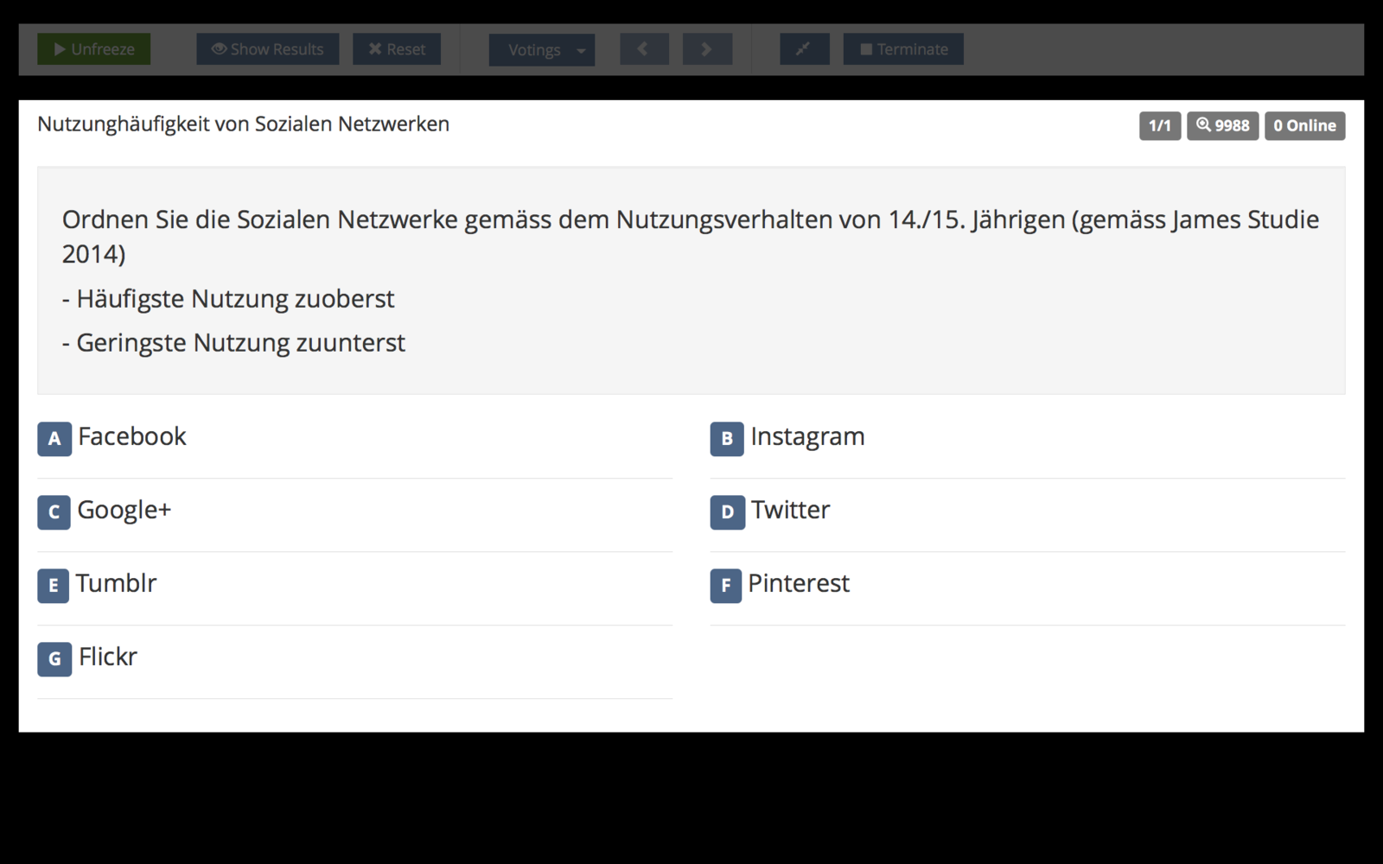Select the A badge for Facebook
The image size is (1383, 864).
(x=54, y=439)
